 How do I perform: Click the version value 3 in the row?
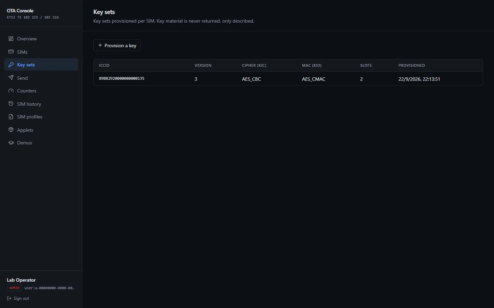(x=196, y=79)
